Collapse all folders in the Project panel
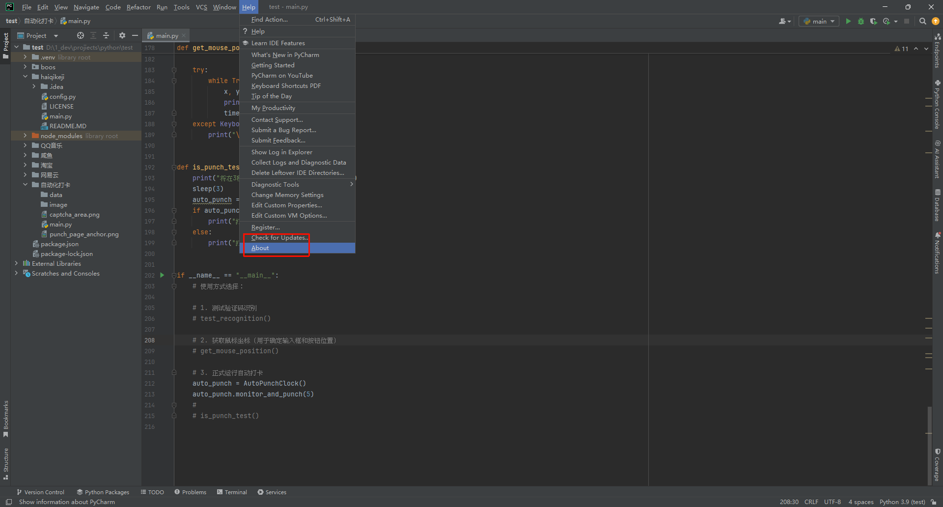 [x=106, y=35]
